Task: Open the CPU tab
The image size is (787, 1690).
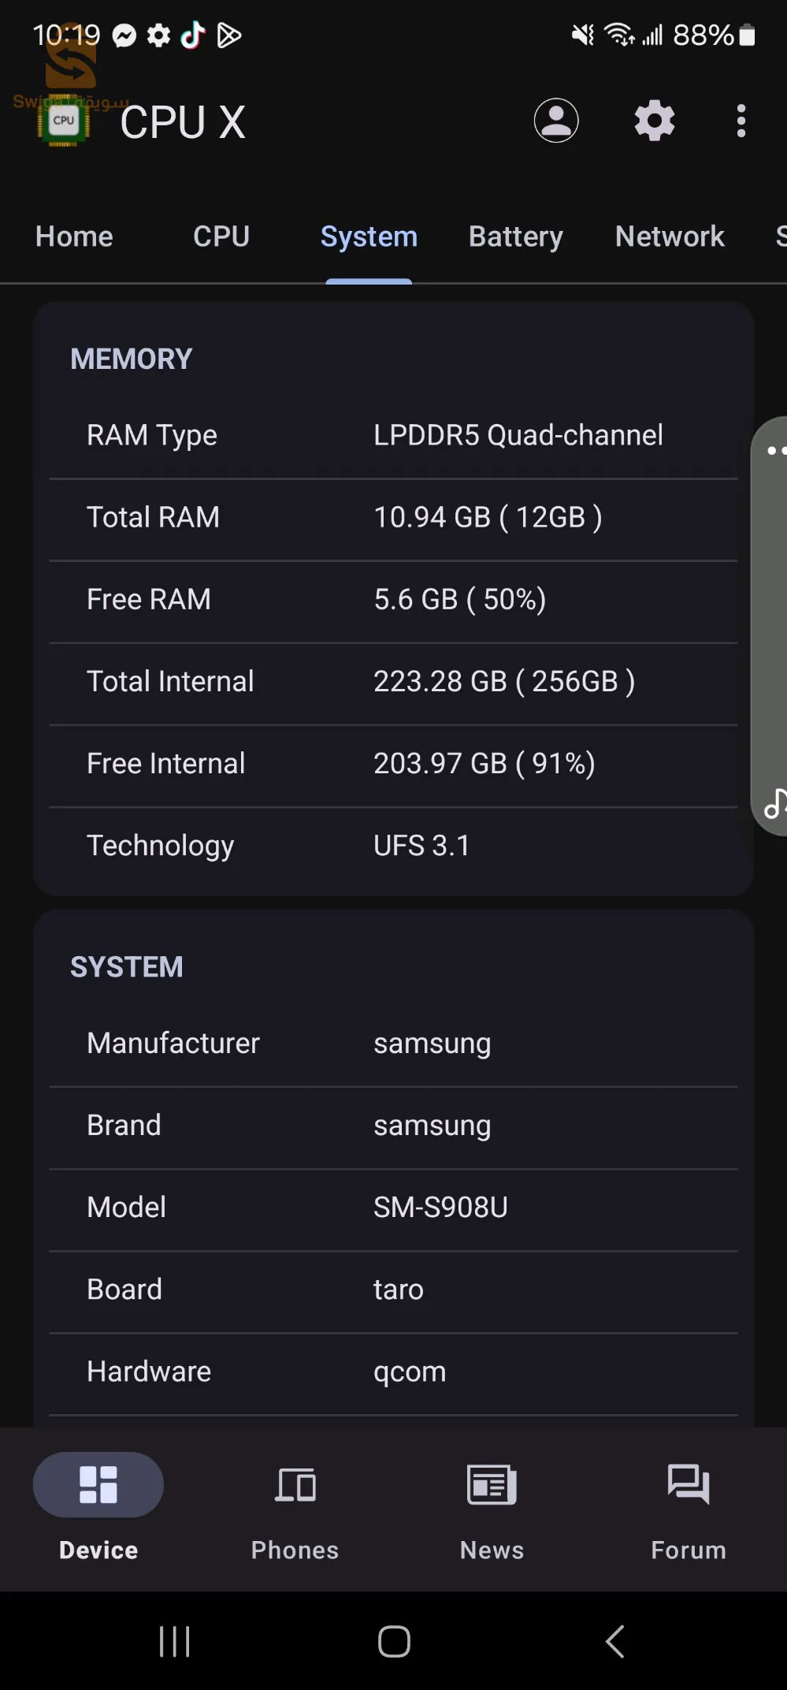Action: click(x=221, y=236)
